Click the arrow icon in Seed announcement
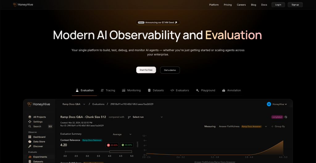 pos(176,22)
